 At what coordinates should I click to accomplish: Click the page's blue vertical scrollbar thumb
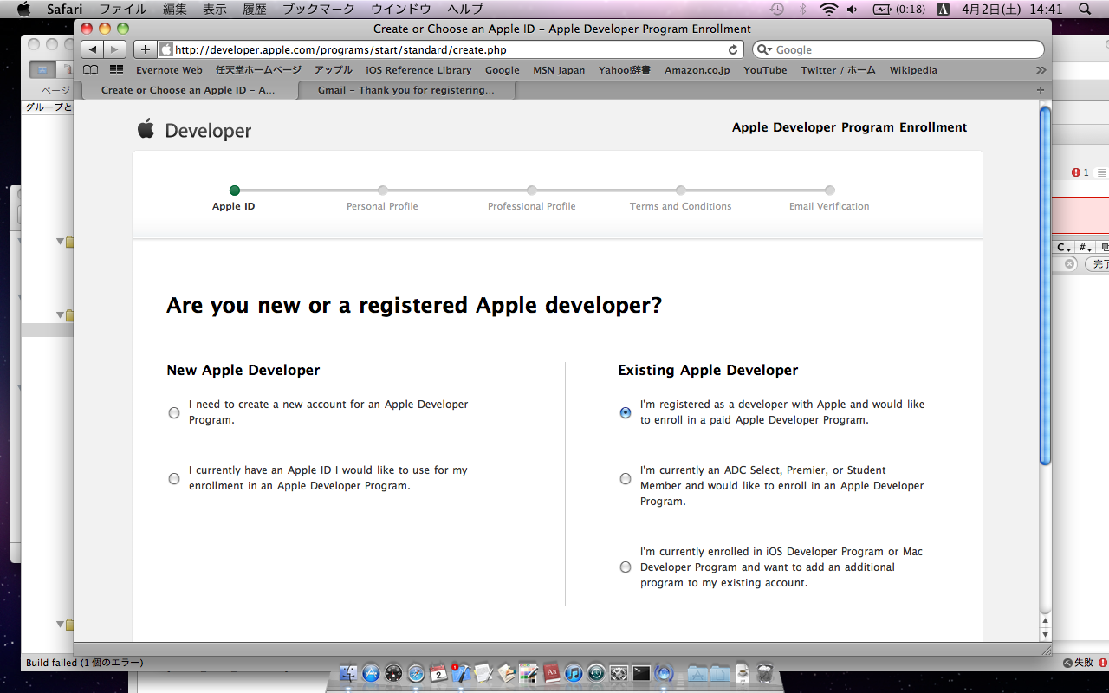(1045, 284)
